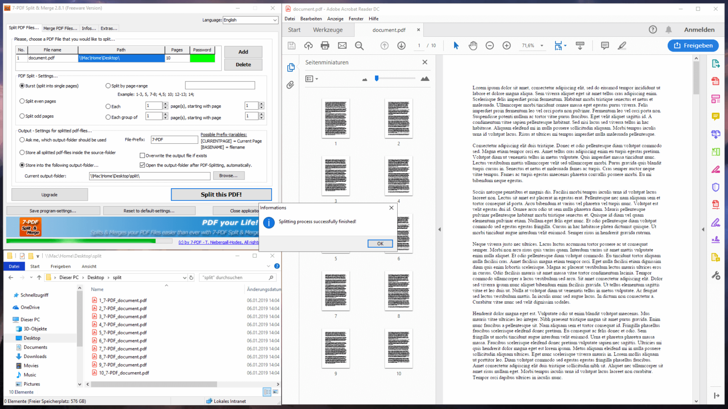
Task: Disable opening the output-folder after splitting
Action: (142, 165)
